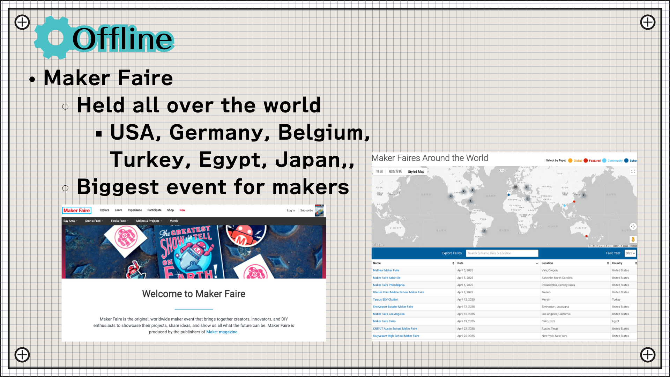
Task: Open the Malheur Maker Faire link
Action: tap(386, 271)
